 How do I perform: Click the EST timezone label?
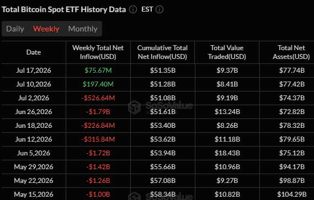pyautogui.click(x=147, y=9)
